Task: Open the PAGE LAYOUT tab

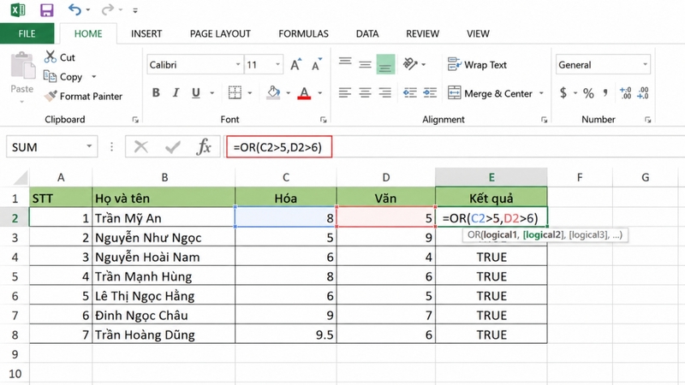Action: point(220,33)
